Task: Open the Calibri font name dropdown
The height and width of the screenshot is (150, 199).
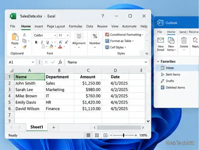Action: coord(55,35)
